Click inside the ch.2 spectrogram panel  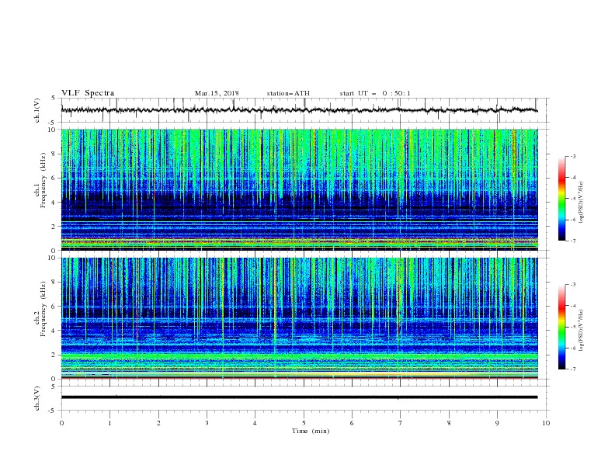[x=299, y=318]
